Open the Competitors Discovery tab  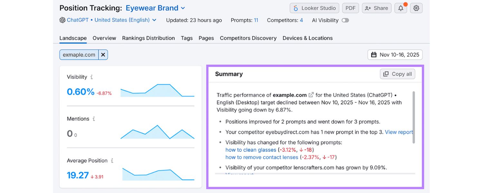[x=248, y=38]
